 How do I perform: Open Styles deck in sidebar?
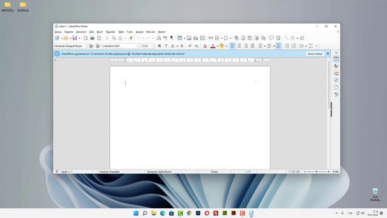pos(336,66)
